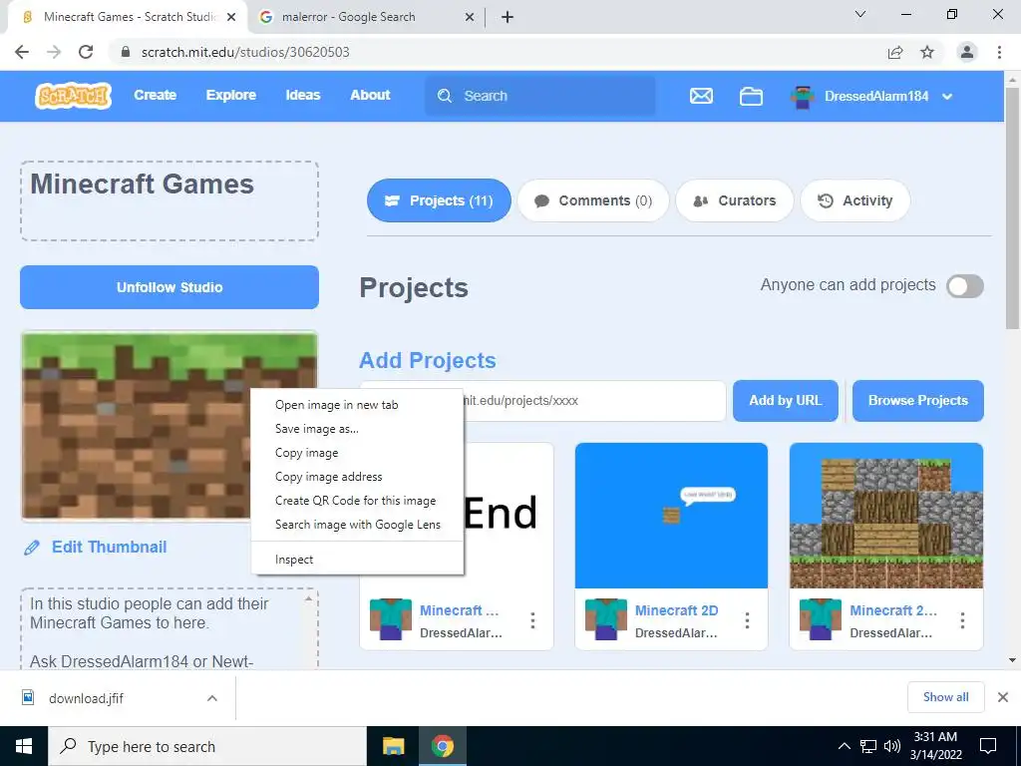Open a new Chrome tab with plus icon

(x=508, y=17)
